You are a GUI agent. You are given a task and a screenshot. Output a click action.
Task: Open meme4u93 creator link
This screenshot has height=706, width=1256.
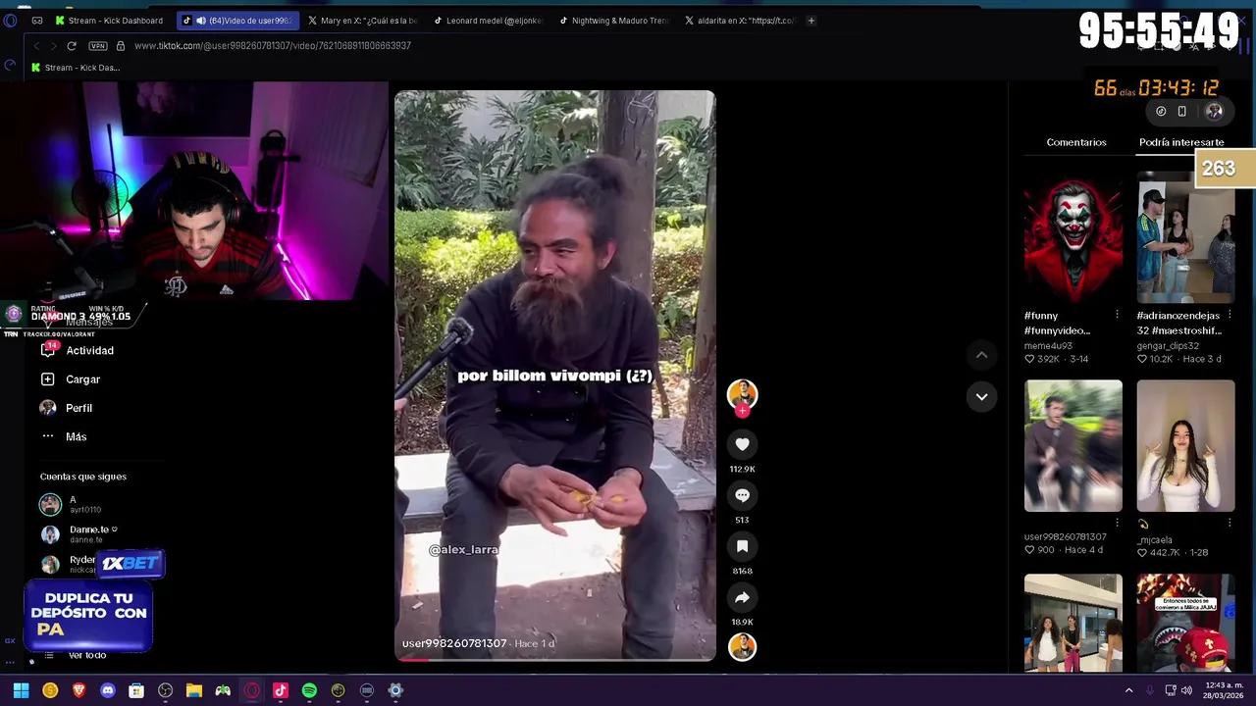click(x=1048, y=345)
